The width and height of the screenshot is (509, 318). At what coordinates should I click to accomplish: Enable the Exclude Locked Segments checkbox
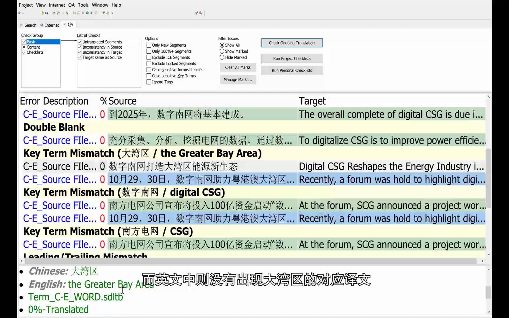point(149,63)
